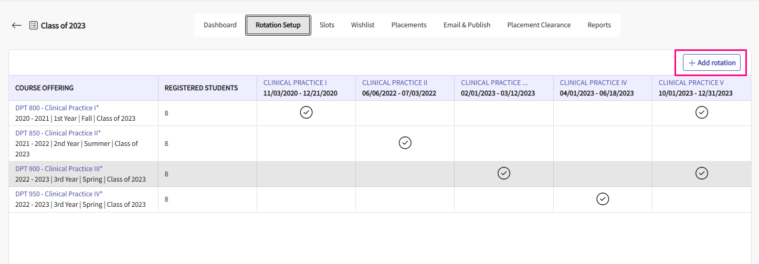Open DPT 800 - Clinical Practice I link
Screen dimensions: 759x264
tap(56, 108)
